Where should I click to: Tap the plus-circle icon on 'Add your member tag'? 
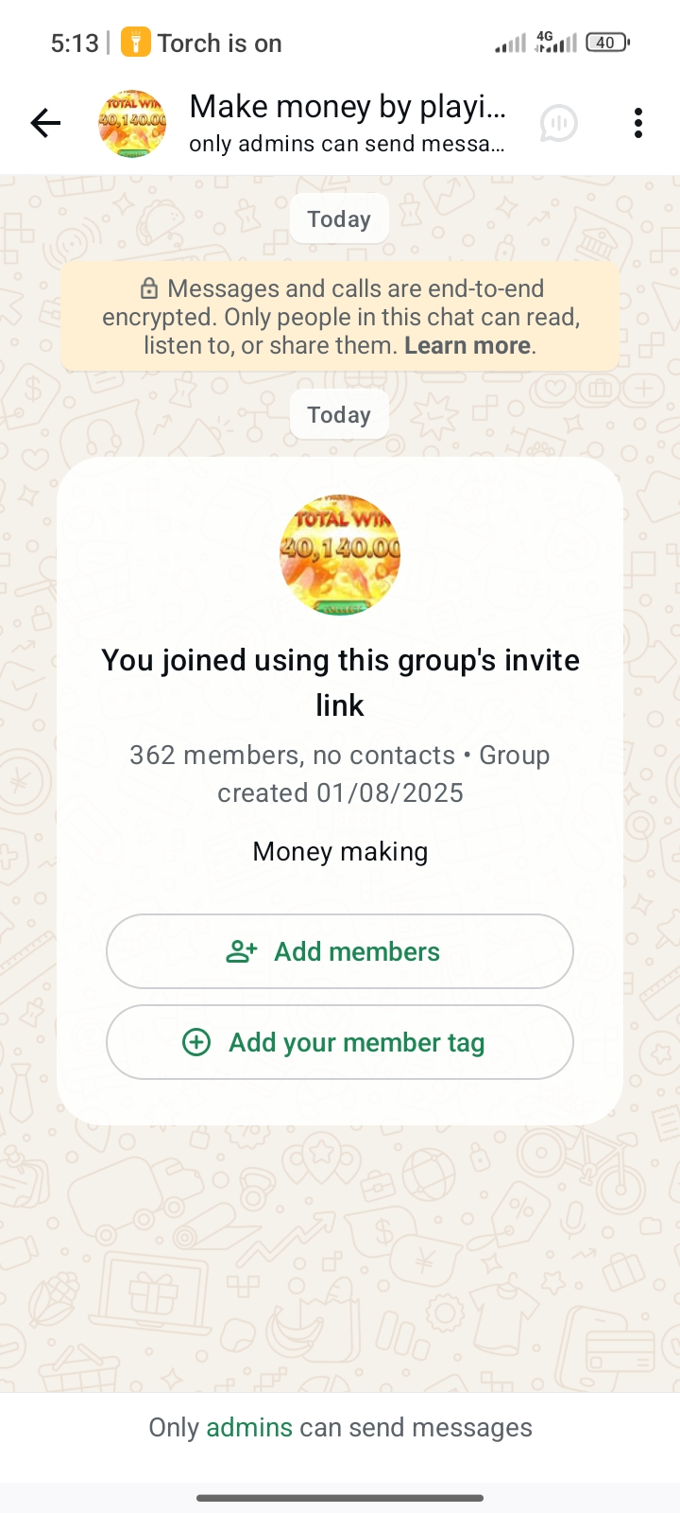pos(196,1042)
